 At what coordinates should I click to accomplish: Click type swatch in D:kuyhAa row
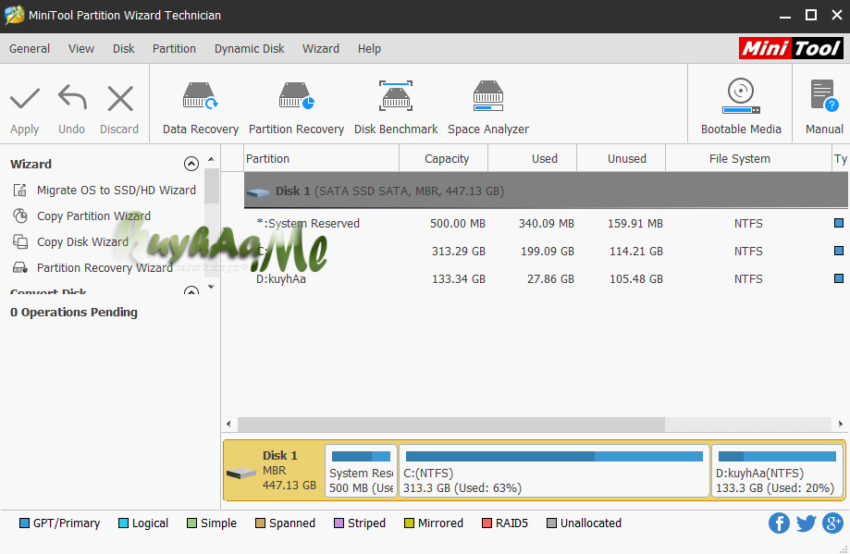pos(839,278)
